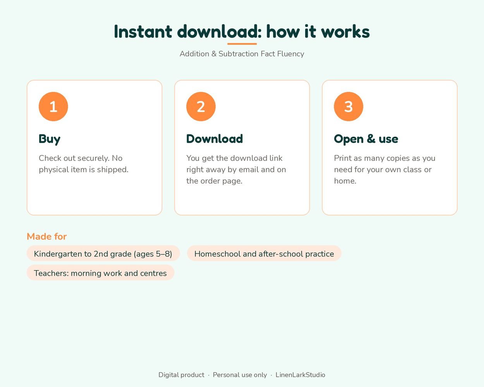The height and width of the screenshot is (387, 484).
Task: Click the orange step 1 circle
Action: (53, 106)
